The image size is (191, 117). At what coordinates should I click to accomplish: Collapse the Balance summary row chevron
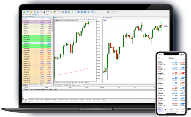pyautogui.click(x=24, y=90)
